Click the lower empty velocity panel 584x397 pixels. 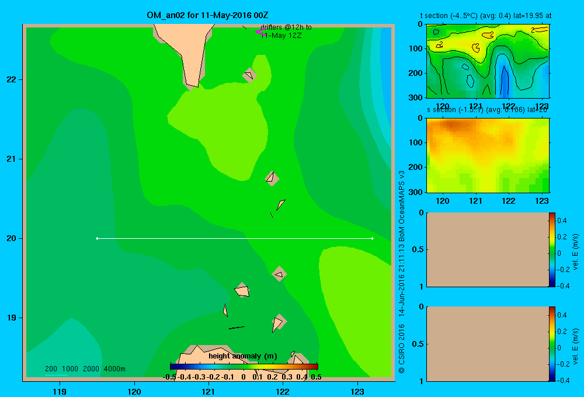[x=487, y=344]
